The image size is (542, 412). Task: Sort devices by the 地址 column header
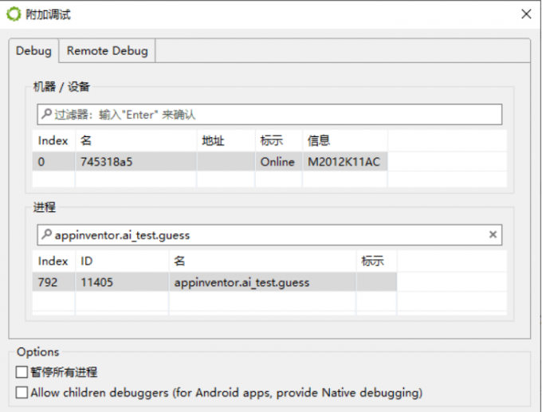225,141
